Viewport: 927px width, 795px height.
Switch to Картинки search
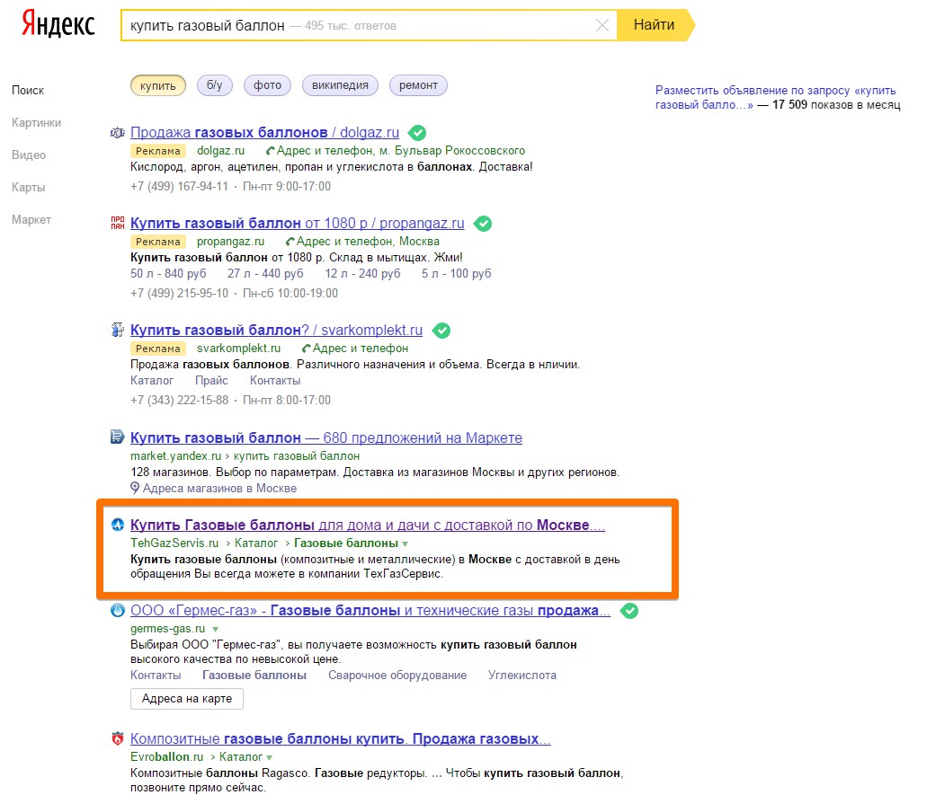pyautogui.click(x=36, y=122)
